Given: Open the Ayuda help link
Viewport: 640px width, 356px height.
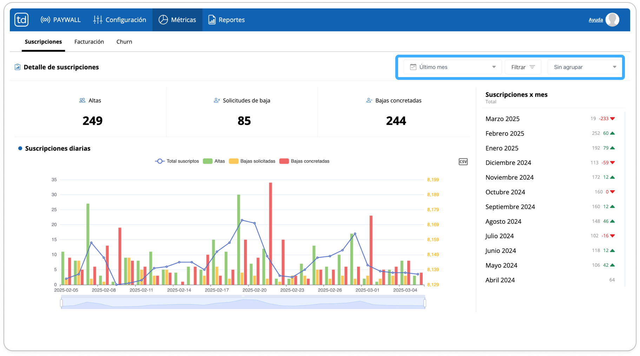Looking at the screenshot, I should [x=596, y=20].
